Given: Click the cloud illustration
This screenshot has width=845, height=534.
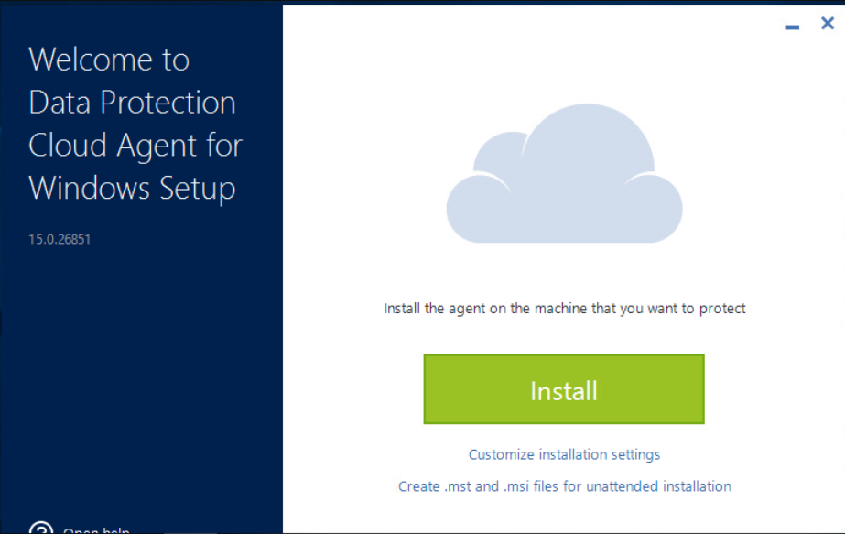Looking at the screenshot, I should click(x=564, y=179).
